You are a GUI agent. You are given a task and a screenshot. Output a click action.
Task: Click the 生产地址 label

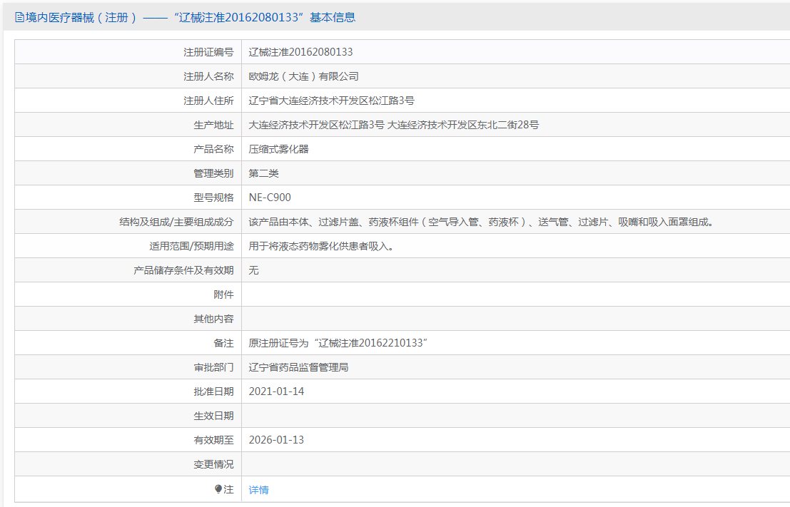point(213,125)
